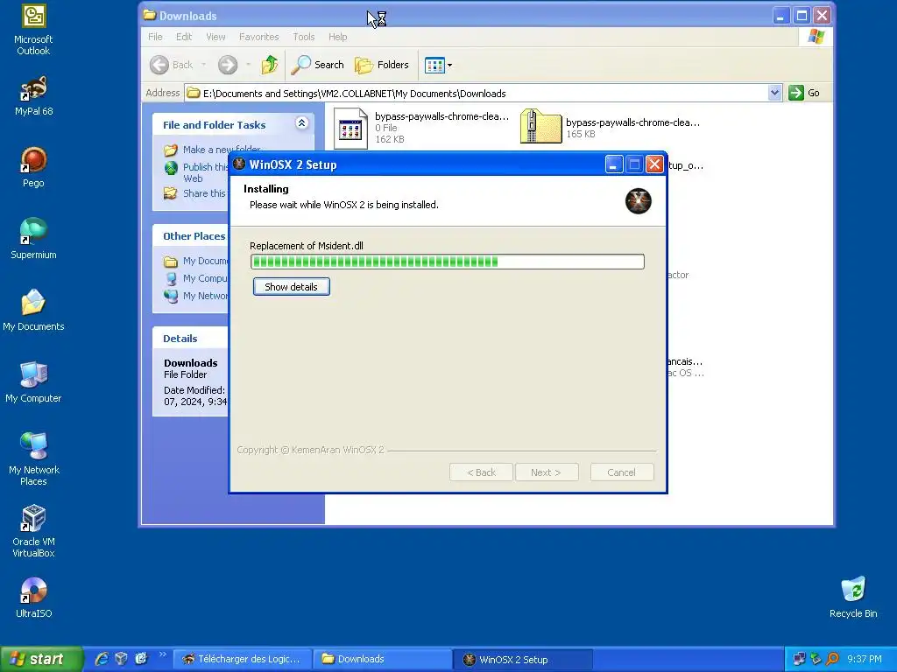897x672 pixels.
Task: Open UltraISO desktop shortcut
Action: [x=33, y=597]
